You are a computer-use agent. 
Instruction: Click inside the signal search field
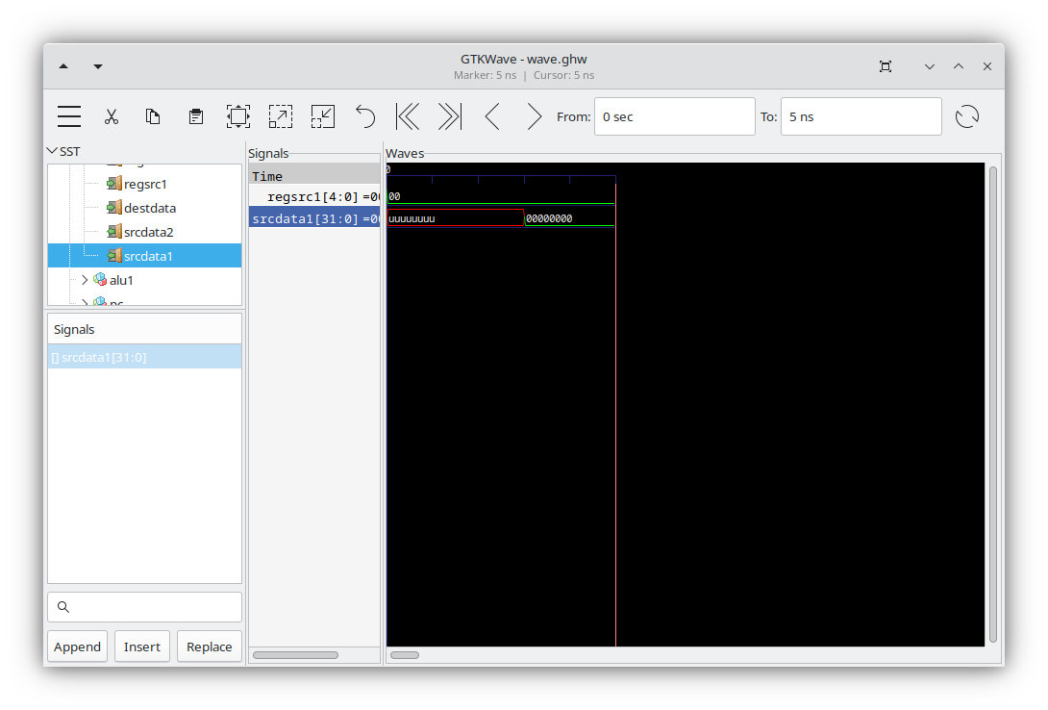(144, 607)
